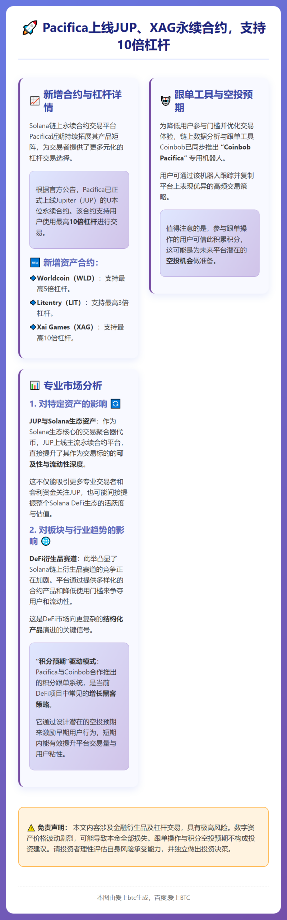Click the subheading 2. 对板块与行业趋势的影响
The image size is (287, 920).
tap(77, 535)
